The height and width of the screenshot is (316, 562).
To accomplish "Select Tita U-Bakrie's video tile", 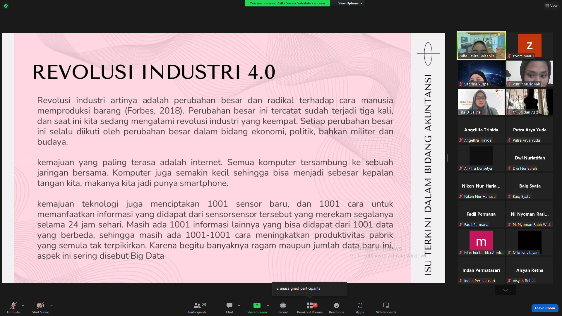I will click(481, 102).
